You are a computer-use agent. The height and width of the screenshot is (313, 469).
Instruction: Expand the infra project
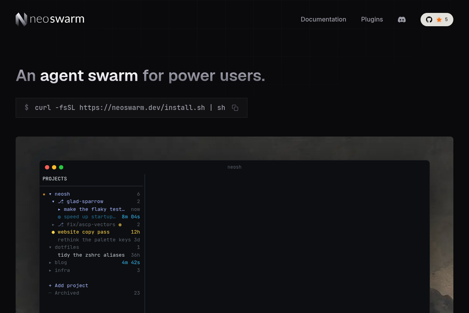tap(50, 270)
